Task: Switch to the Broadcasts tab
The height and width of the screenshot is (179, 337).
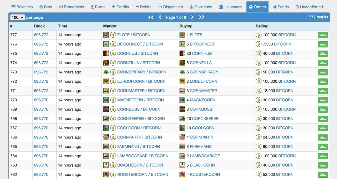Action: coord(71,7)
